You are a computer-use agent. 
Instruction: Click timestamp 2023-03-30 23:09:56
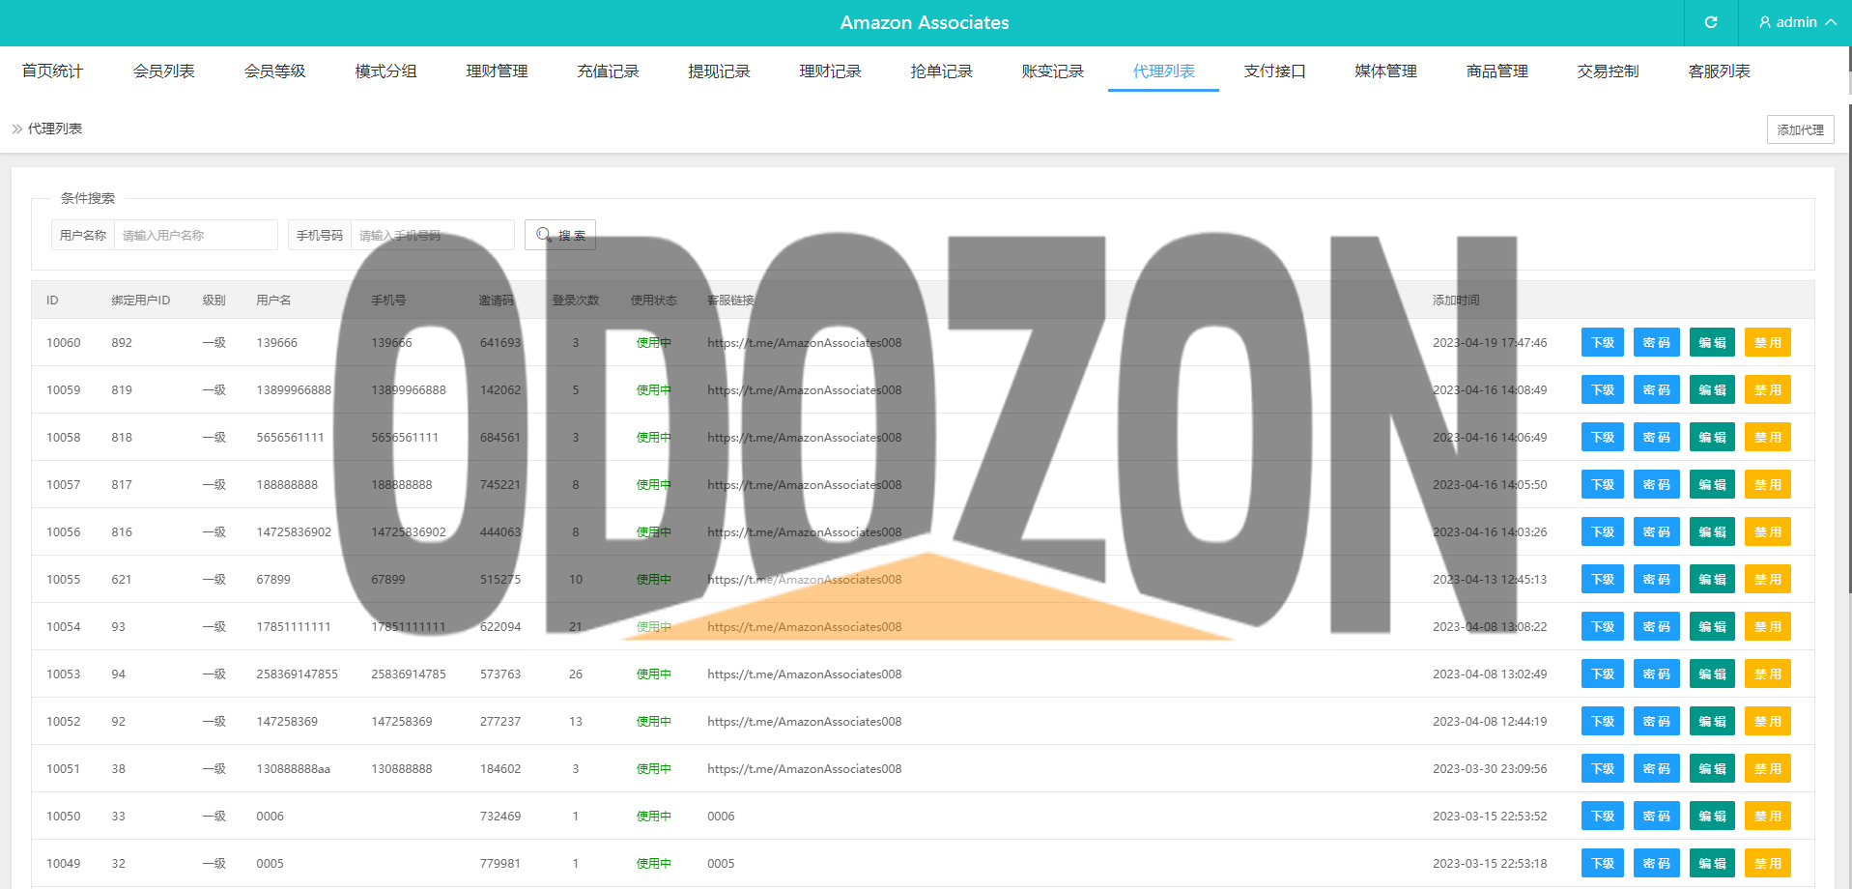point(1490,769)
